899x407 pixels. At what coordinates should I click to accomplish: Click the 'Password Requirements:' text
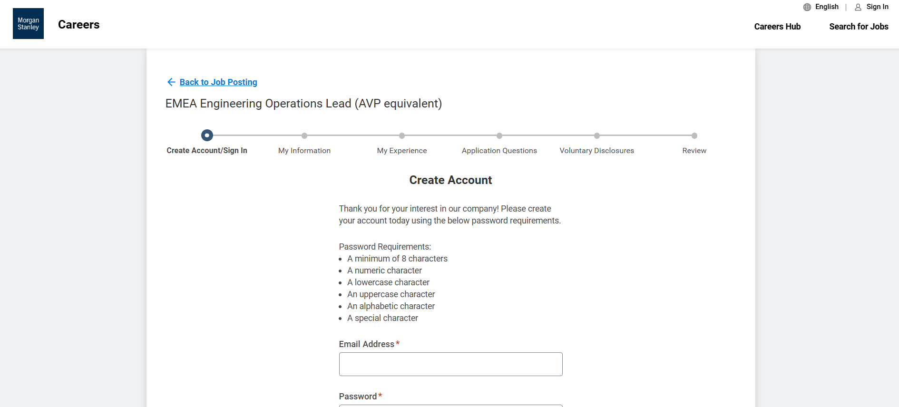pos(385,247)
